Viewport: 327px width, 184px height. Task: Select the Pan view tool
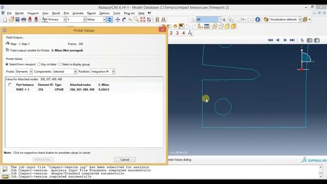pyautogui.click(x=118, y=19)
